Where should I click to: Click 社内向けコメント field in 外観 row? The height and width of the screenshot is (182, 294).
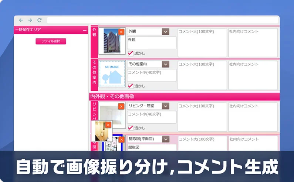coord(253,42)
